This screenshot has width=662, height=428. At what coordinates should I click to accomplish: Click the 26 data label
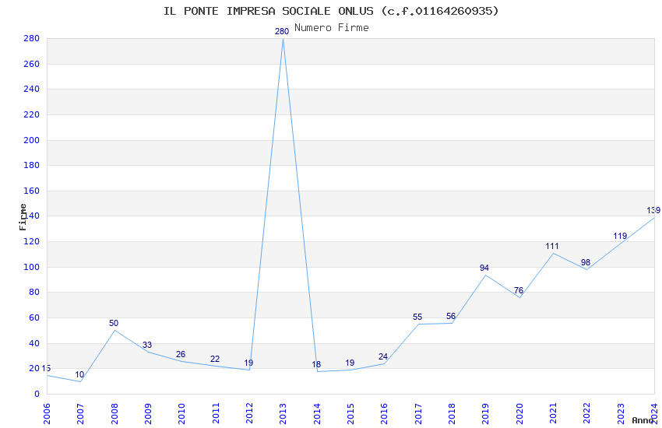(x=181, y=355)
